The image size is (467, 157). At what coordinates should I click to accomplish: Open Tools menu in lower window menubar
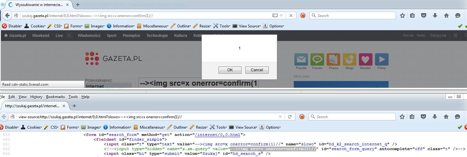pyautogui.click(x=73, y=97)
